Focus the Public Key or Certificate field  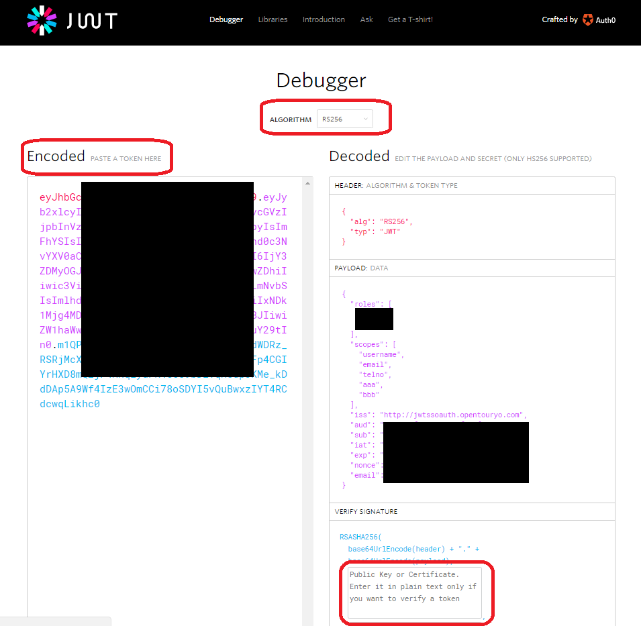point(414,592)
